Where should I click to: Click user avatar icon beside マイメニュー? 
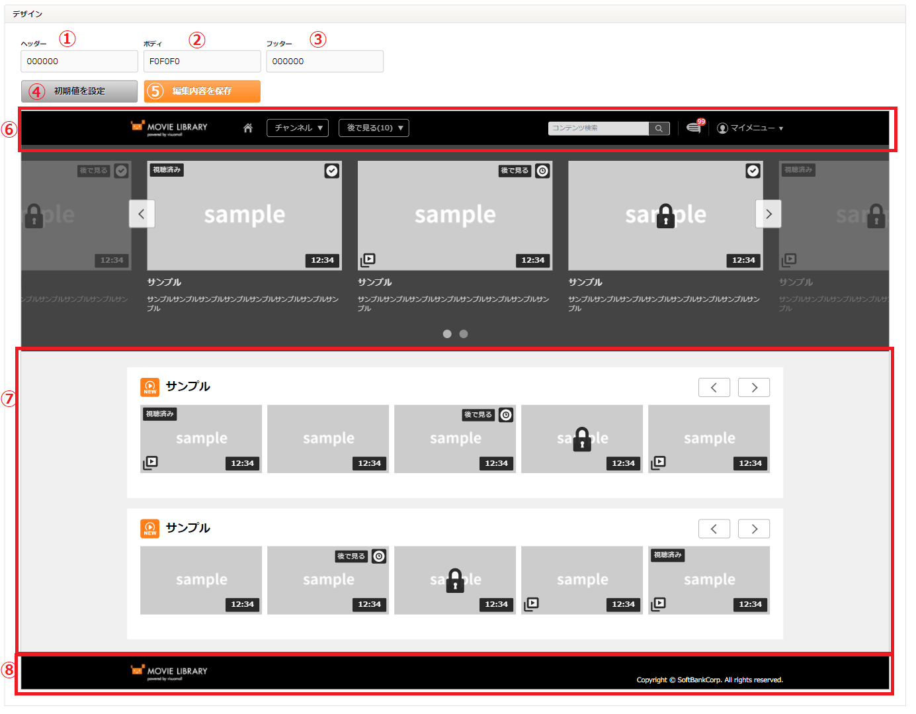[x=722, y=128]
